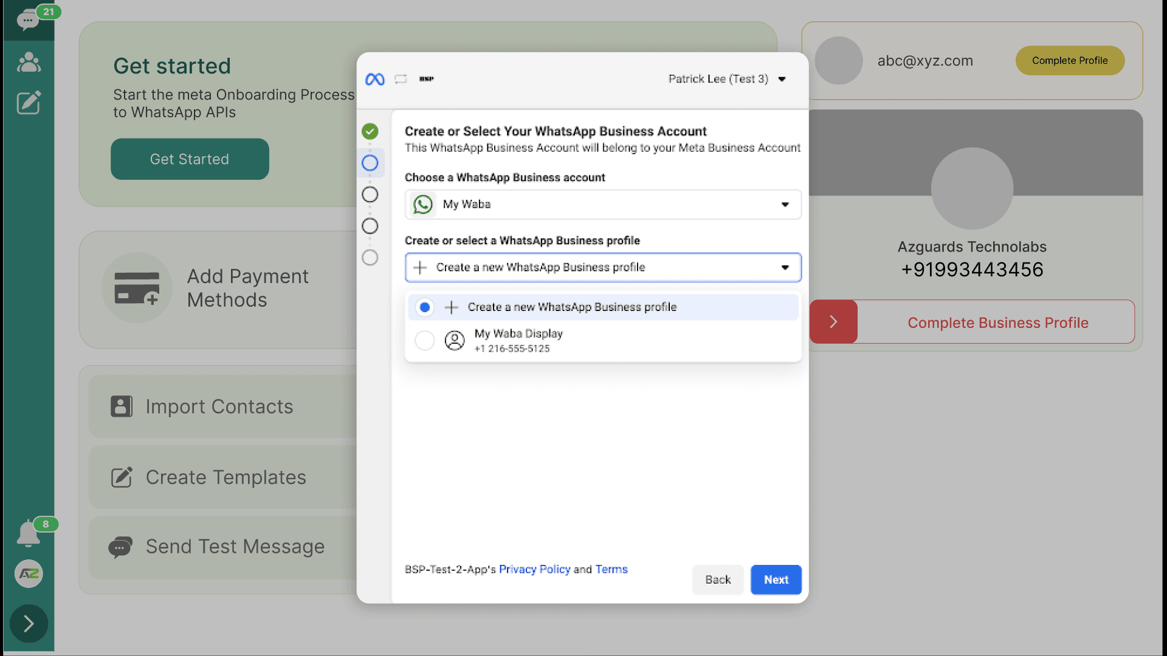The height and width of the screenshot is (656, 1167).
Task: Open Add Payment Methods card
Action: click(219, 289)
